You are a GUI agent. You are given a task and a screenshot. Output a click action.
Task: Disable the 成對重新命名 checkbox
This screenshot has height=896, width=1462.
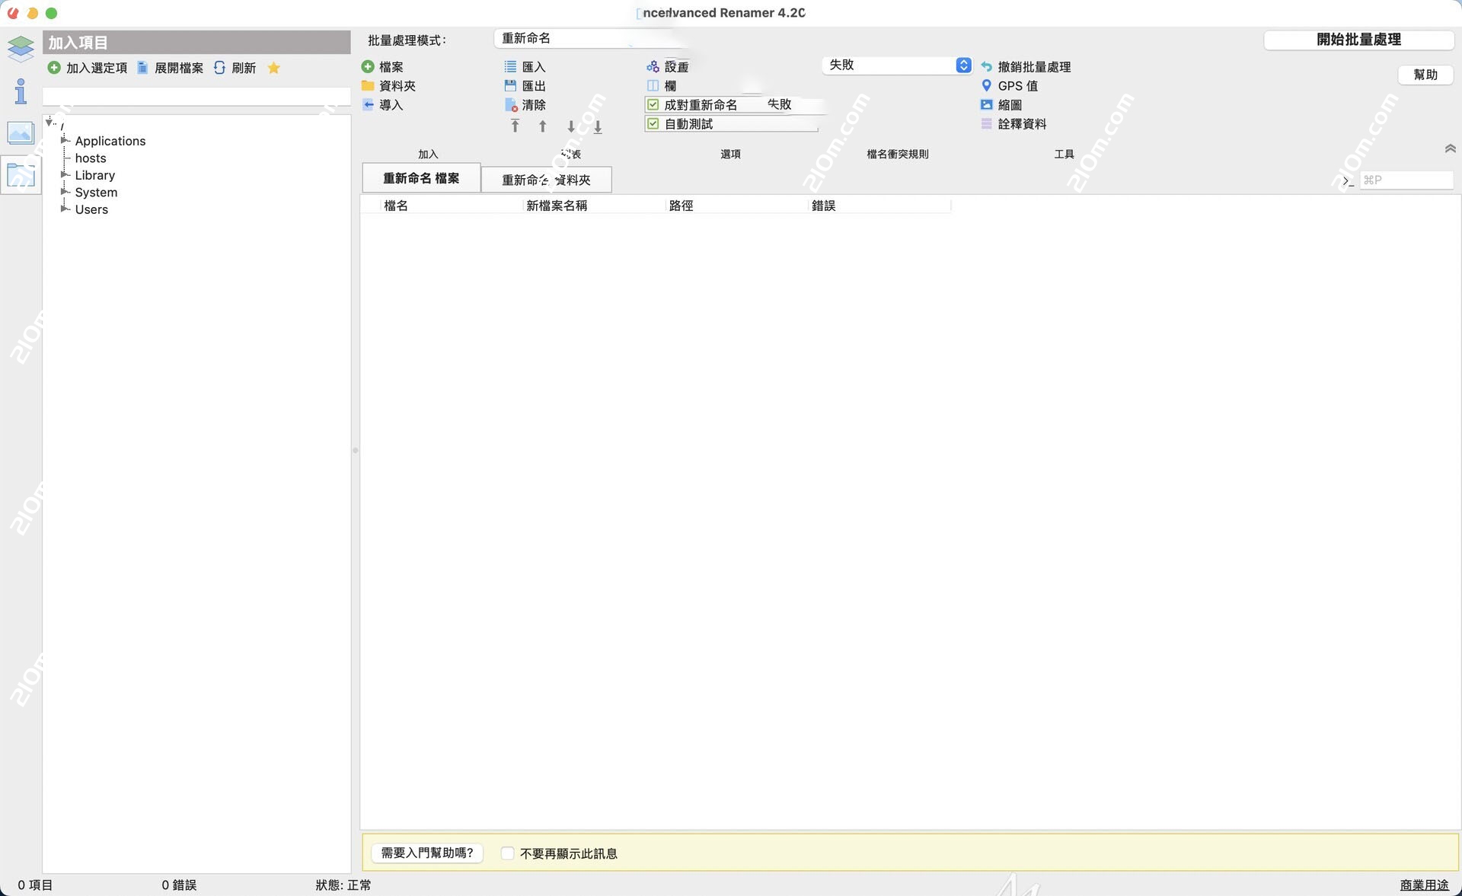coord(653,105)
